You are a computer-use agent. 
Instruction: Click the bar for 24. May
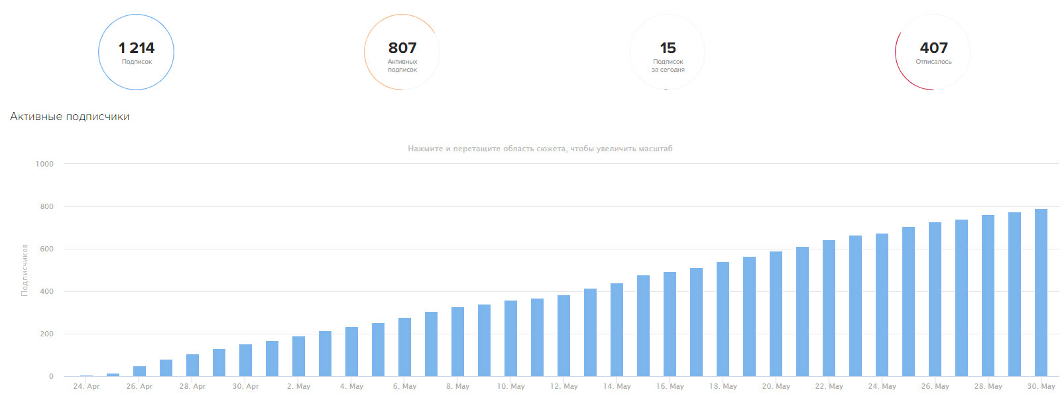click(882, 305)
